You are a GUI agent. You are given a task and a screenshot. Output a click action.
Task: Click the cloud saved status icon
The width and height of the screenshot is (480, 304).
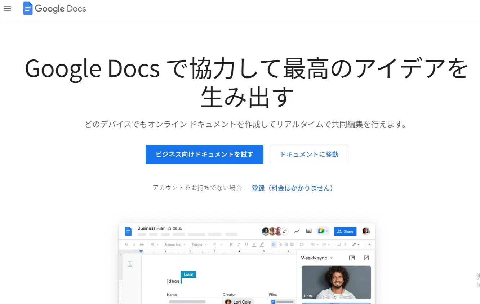click(180, 228)
